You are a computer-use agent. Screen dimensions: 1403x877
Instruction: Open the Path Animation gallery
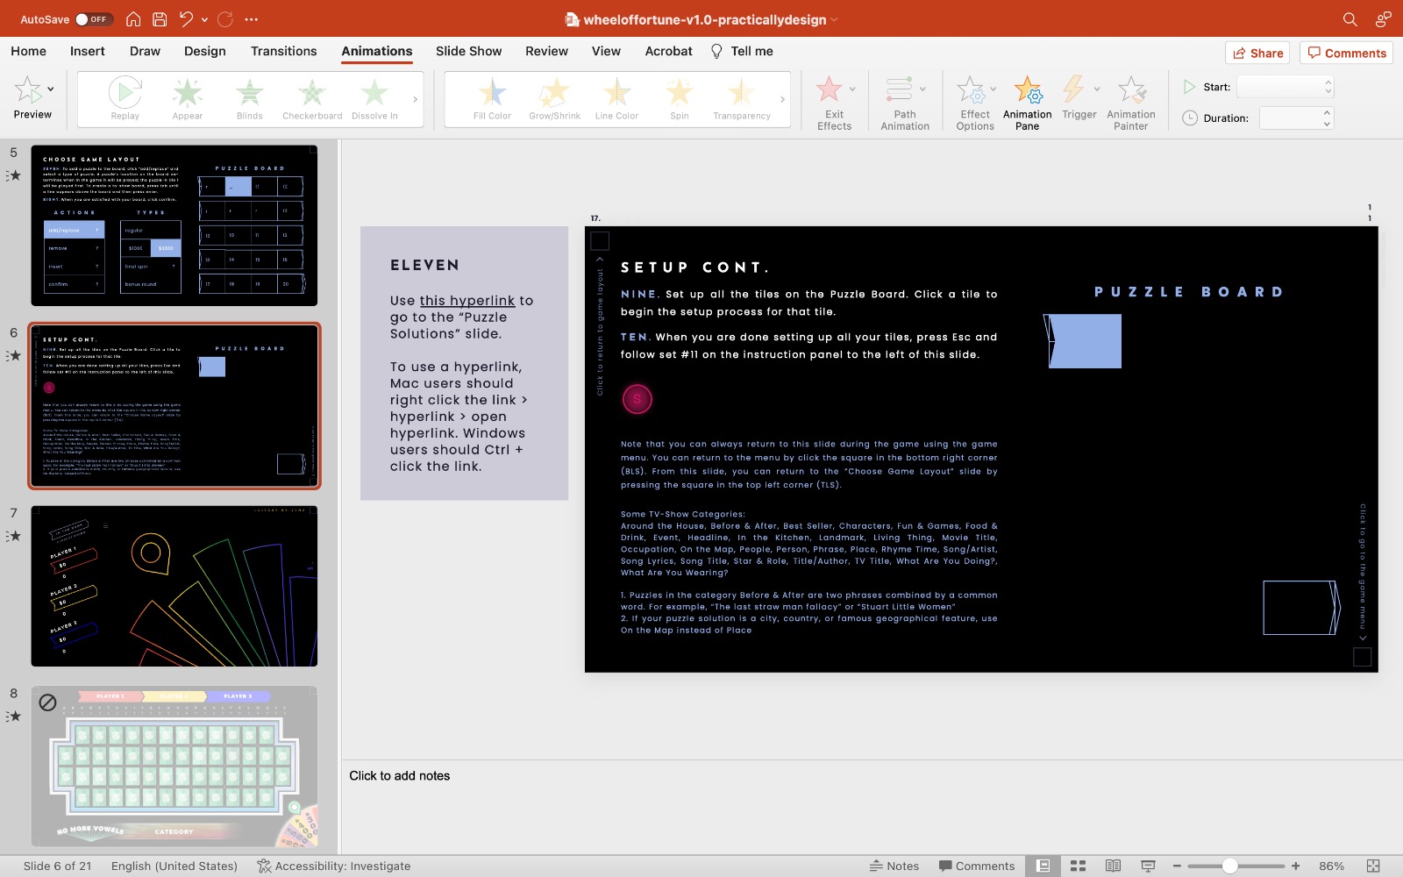coord(905,103)
